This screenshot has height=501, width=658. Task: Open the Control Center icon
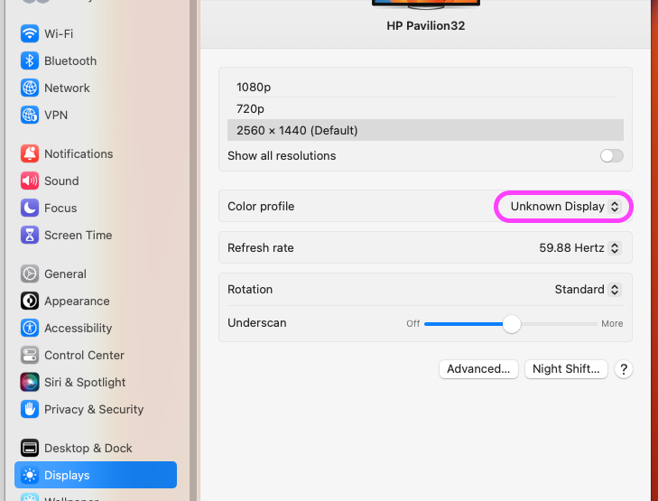click(x=30, y=355)
